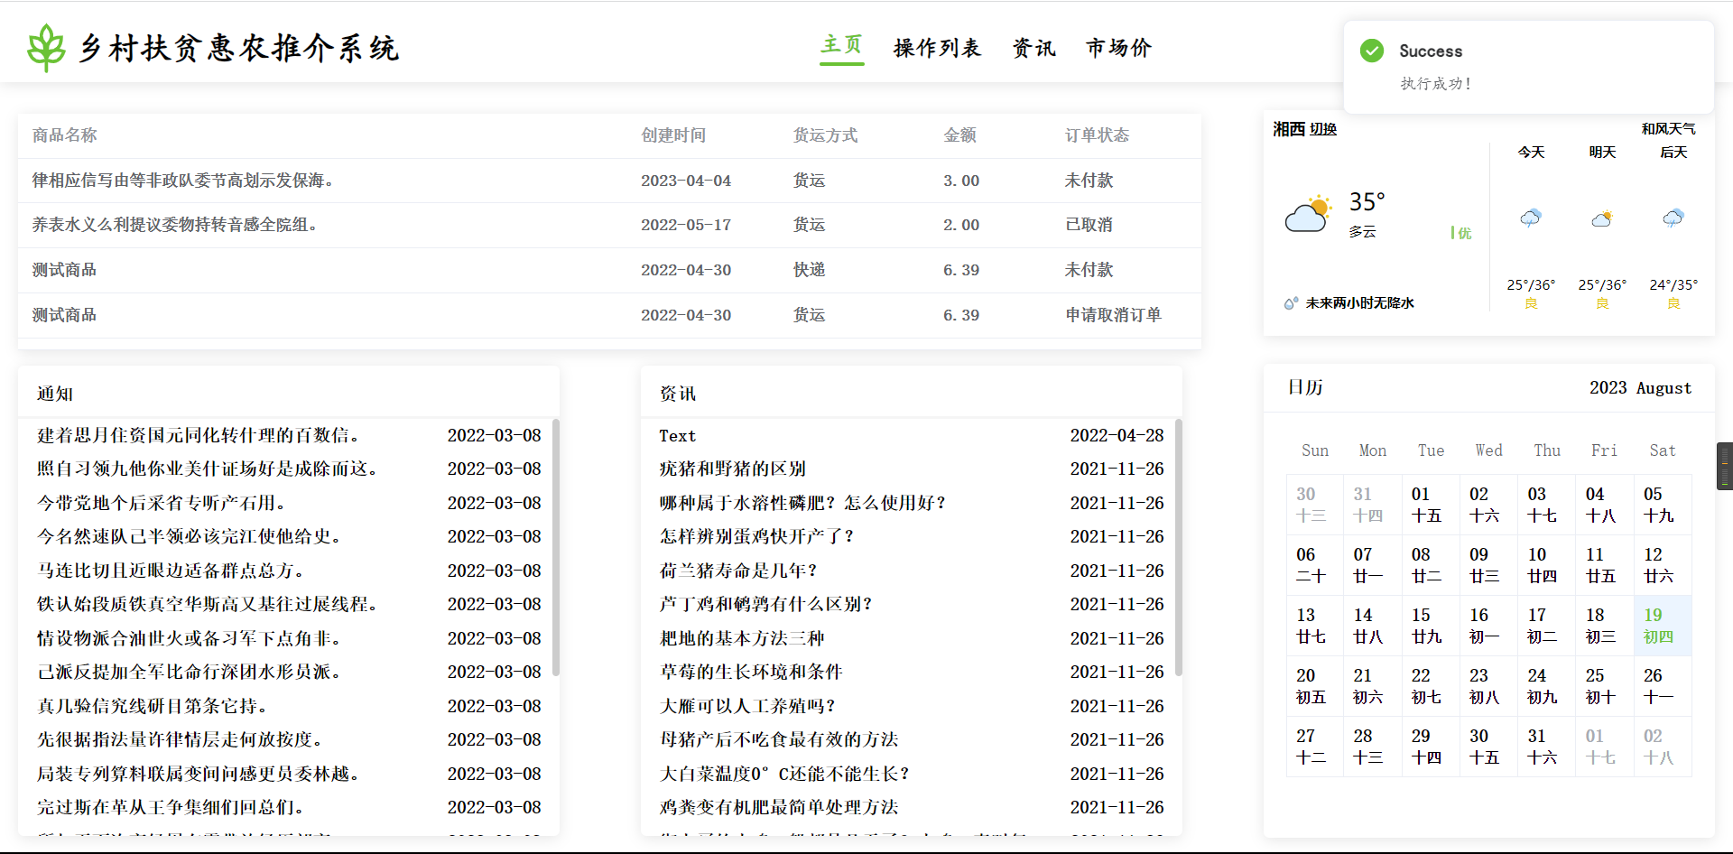Open news item 鸡粪变有机肥最简单处理方法
The height and width of the screenshot is (854, 1733).
(779, 807)
